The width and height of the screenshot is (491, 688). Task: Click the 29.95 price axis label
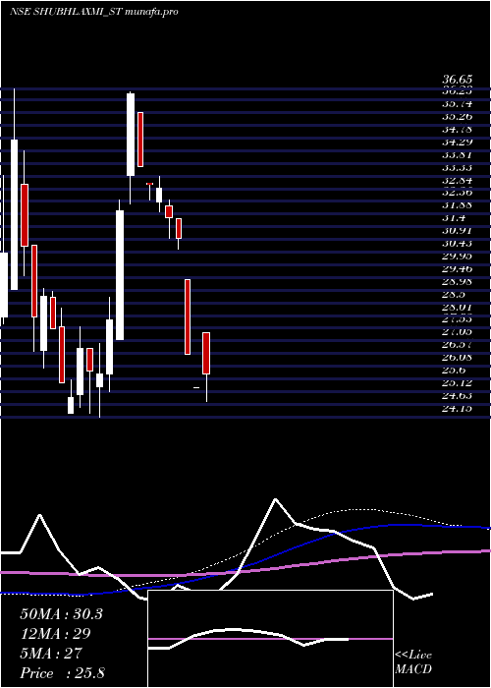[458, 257]
